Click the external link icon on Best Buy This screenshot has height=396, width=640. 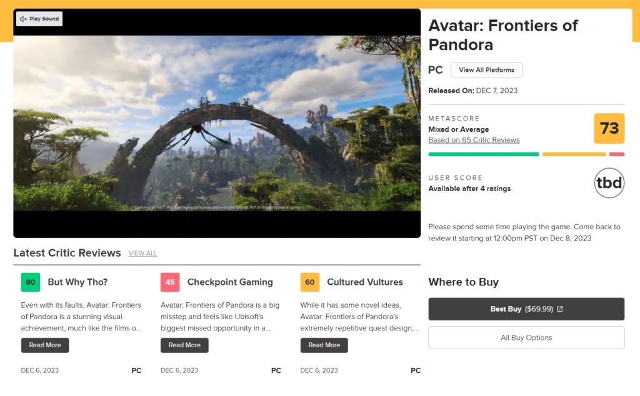560,309
